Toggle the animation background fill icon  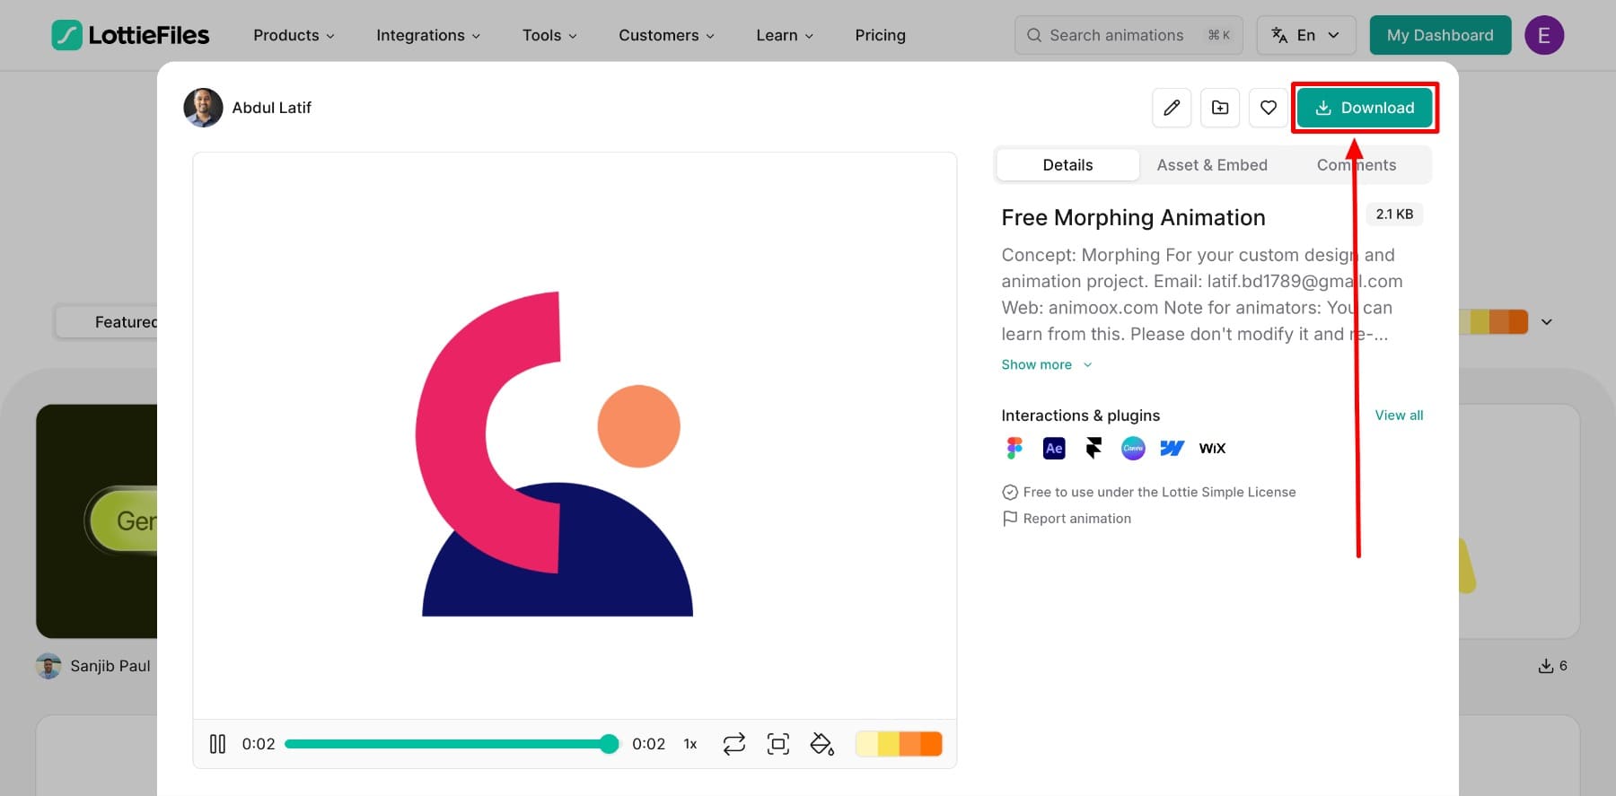821,744
